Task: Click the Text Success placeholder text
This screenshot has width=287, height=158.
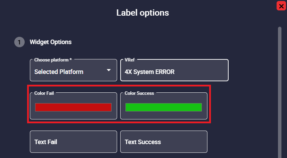Action: 143,142
